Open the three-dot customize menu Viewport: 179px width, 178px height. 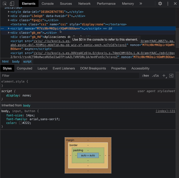[x=168, y=4]
